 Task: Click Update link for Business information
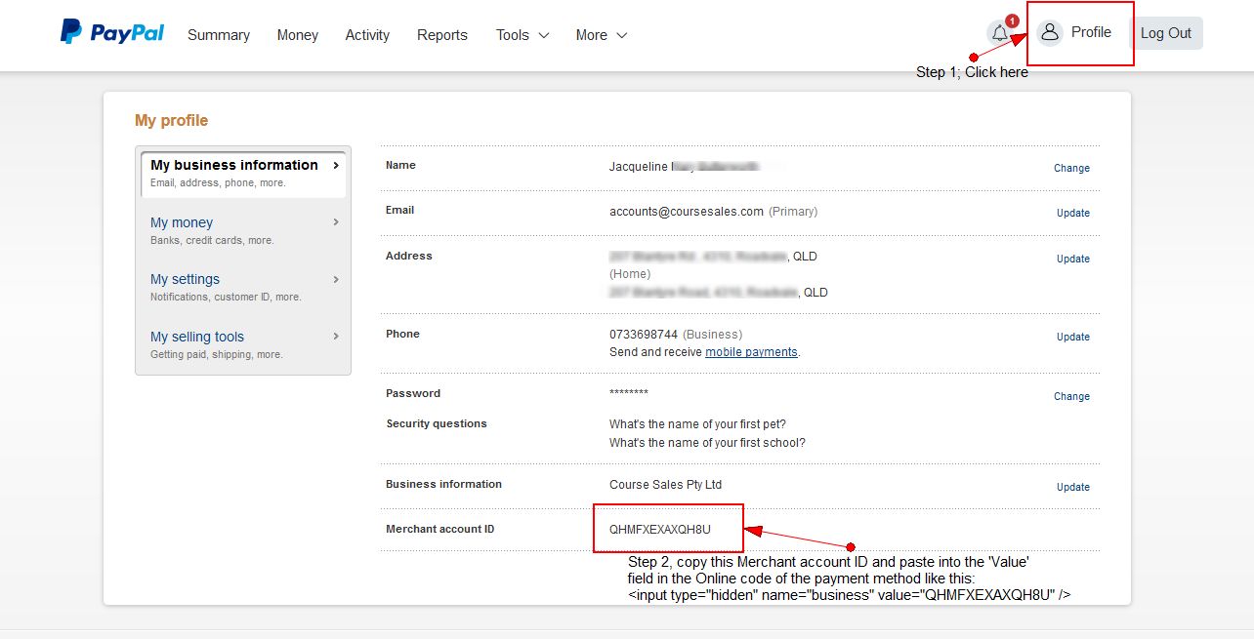(x=1073, y=487)
